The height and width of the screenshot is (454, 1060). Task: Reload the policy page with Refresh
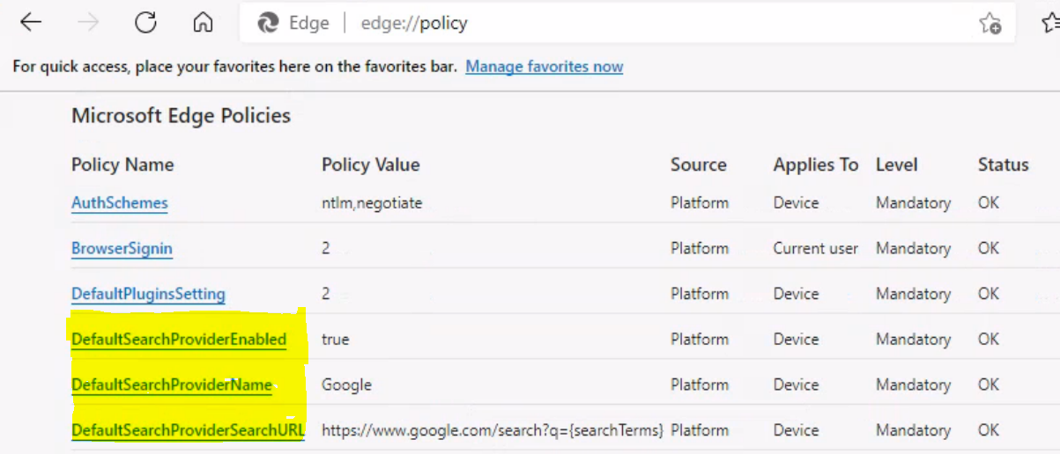coord(145,24)
